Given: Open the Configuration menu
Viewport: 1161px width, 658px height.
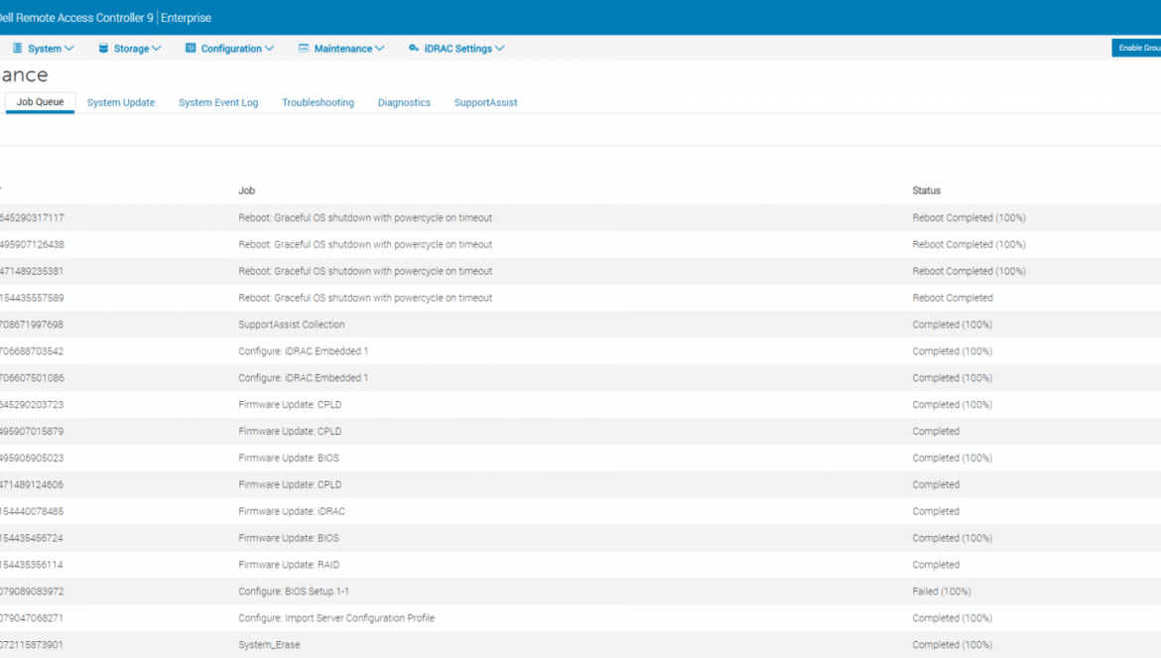Looking at the screenshot, I should coord(230,48).
